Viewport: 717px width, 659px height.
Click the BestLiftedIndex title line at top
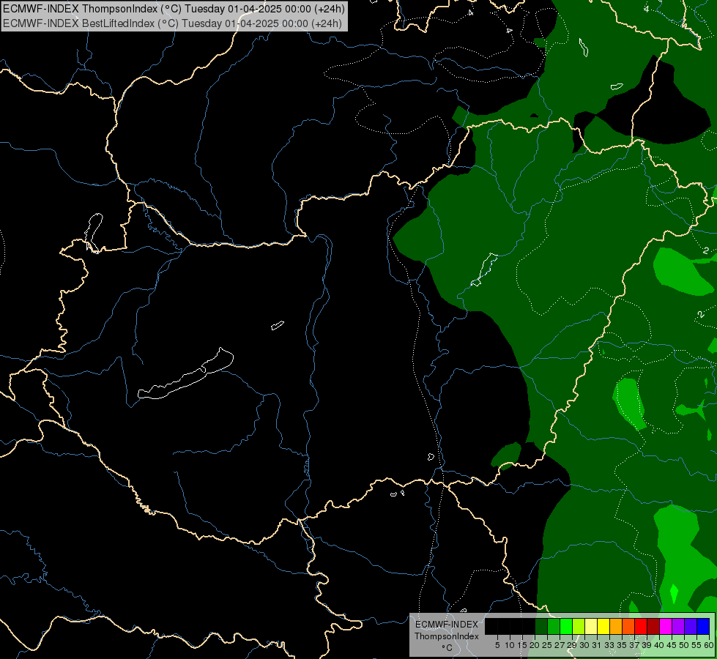(172, 23)
